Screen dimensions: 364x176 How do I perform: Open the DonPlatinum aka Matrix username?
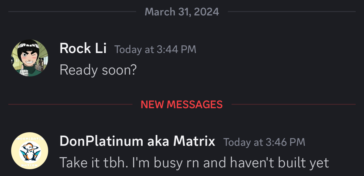137,141
